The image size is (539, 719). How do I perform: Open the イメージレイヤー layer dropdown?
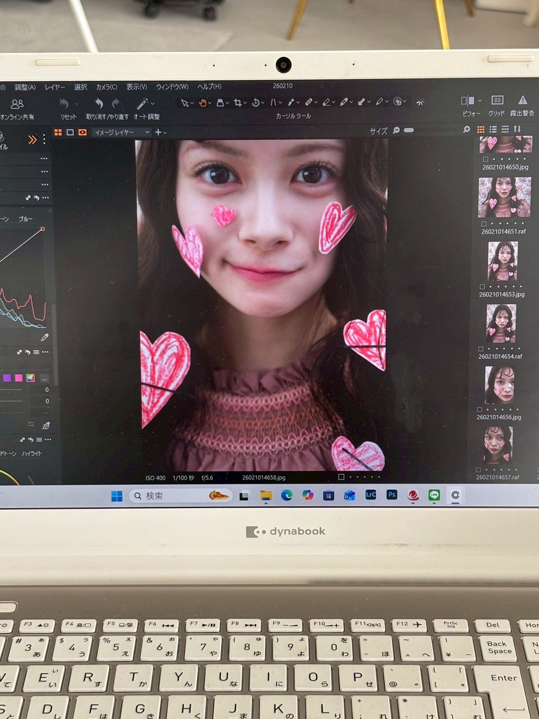tap(122, 132)
